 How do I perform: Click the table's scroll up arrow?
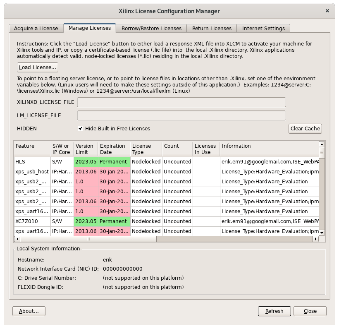tap(322, 144)
